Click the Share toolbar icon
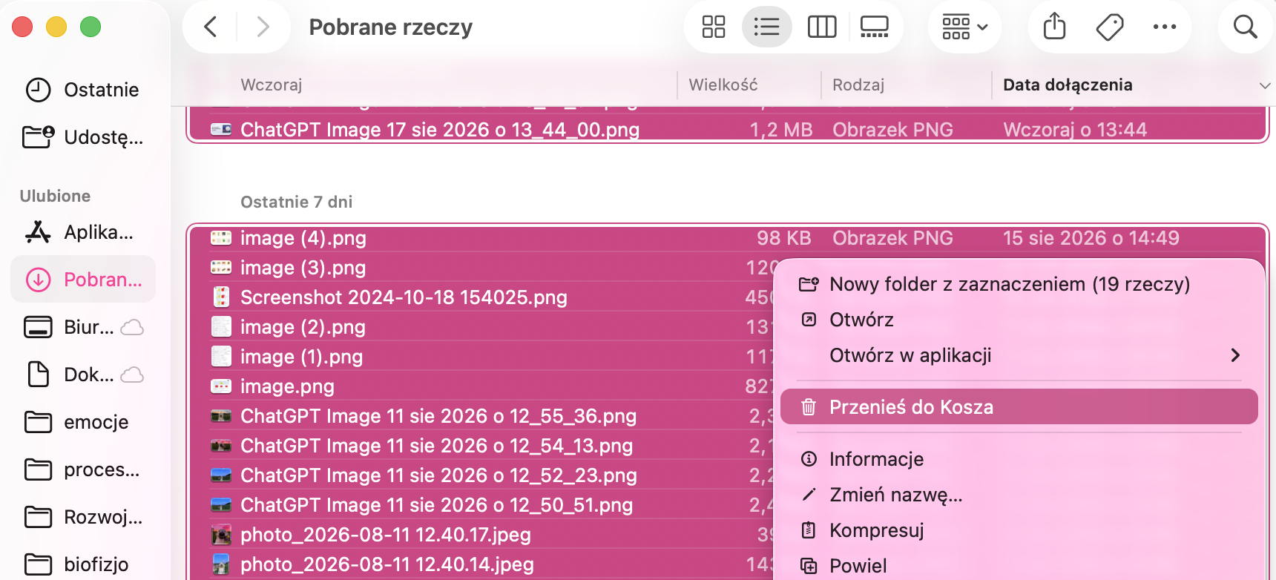This screenshot has height=580, width=1276. 1054,27
